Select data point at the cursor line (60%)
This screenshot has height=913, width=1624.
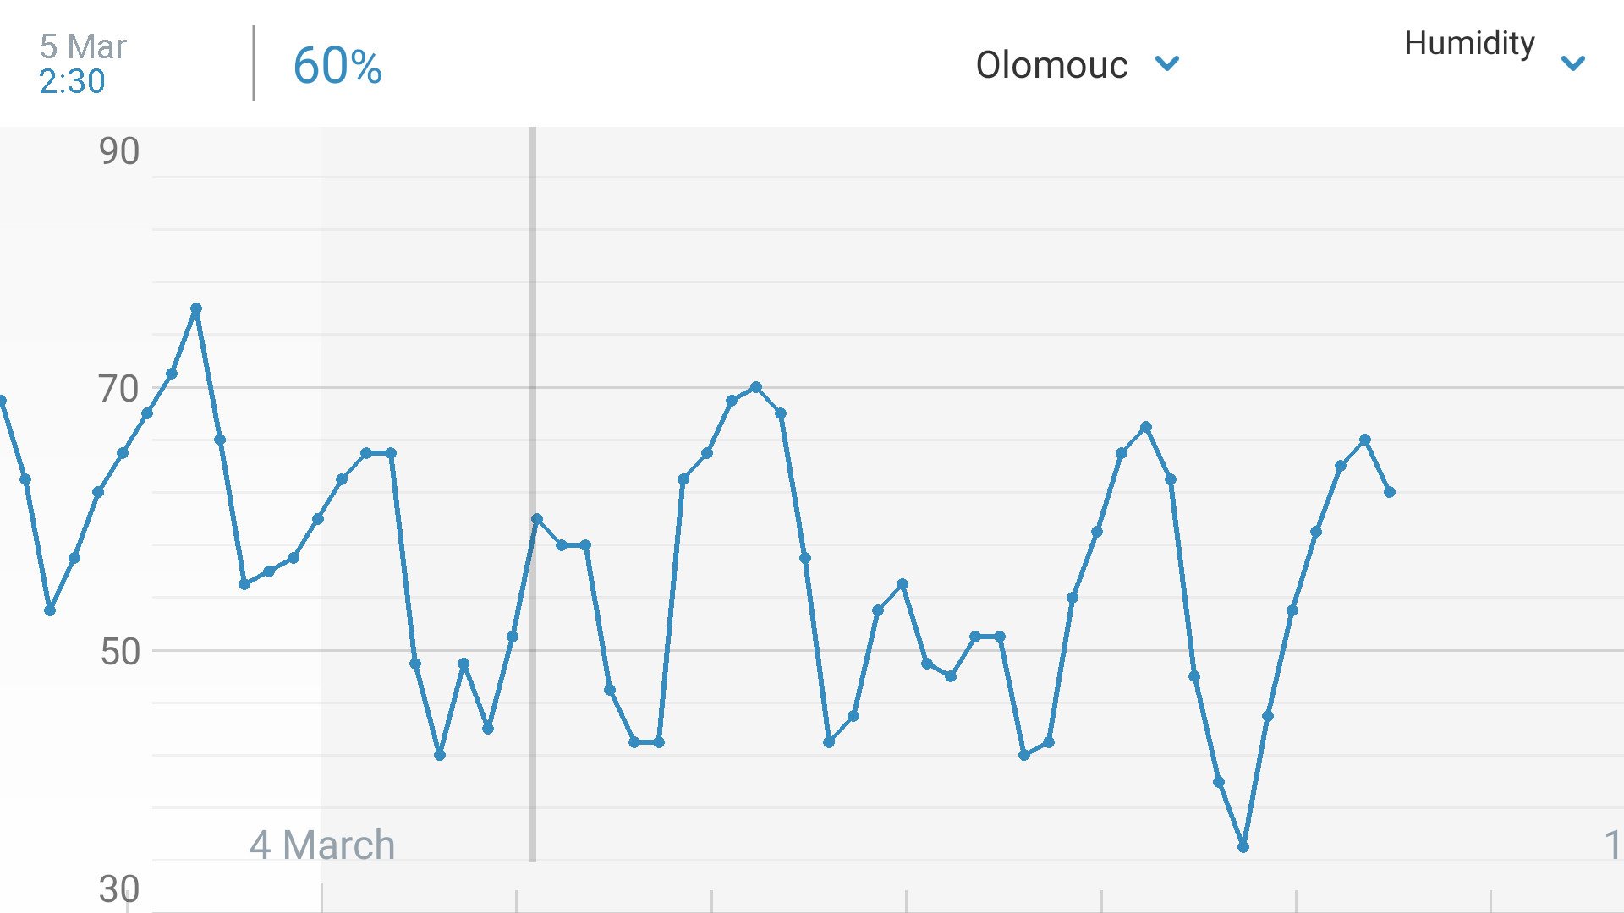tap(537, 519)
